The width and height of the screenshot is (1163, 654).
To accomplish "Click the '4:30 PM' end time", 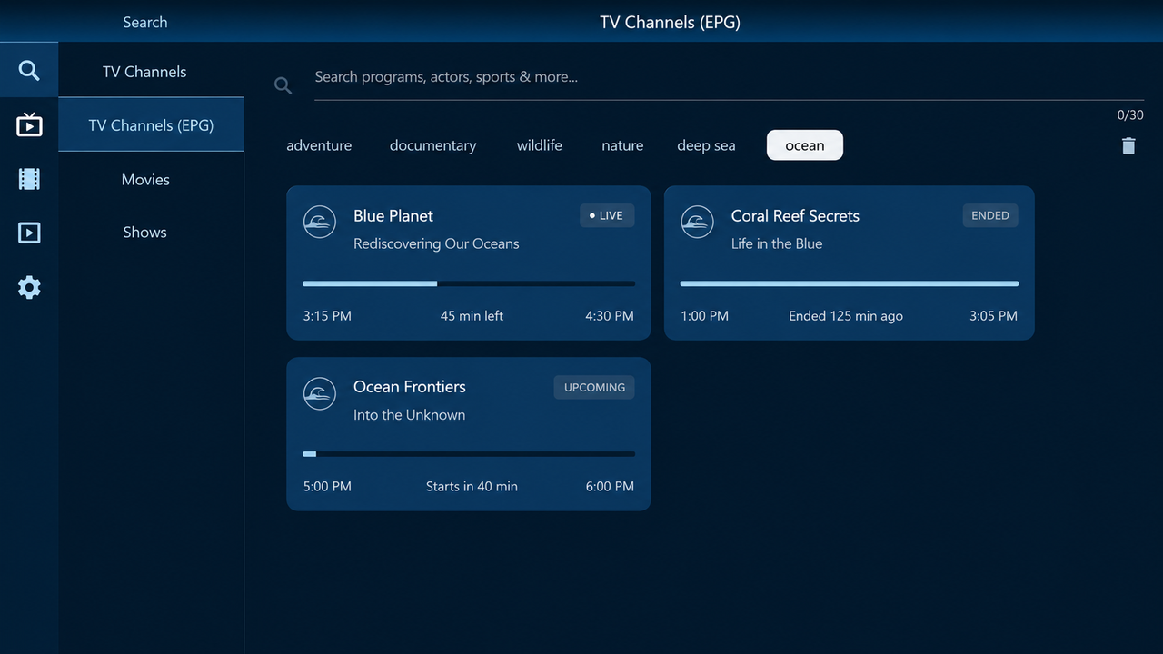I will (x=610, y=316).
